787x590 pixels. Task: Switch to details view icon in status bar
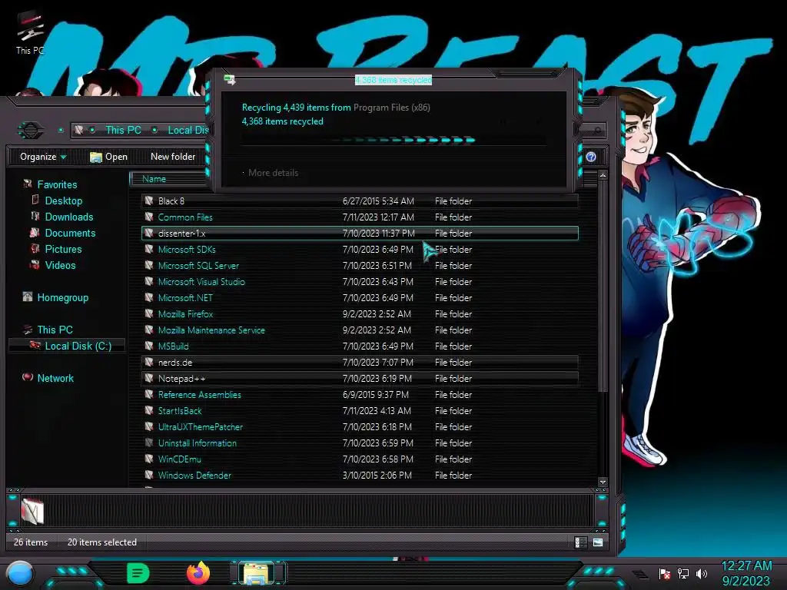coord(581,542)
